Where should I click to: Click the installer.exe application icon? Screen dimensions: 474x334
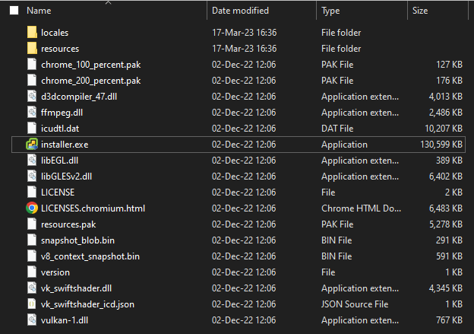pyautogui.click(x=32, y=145)
